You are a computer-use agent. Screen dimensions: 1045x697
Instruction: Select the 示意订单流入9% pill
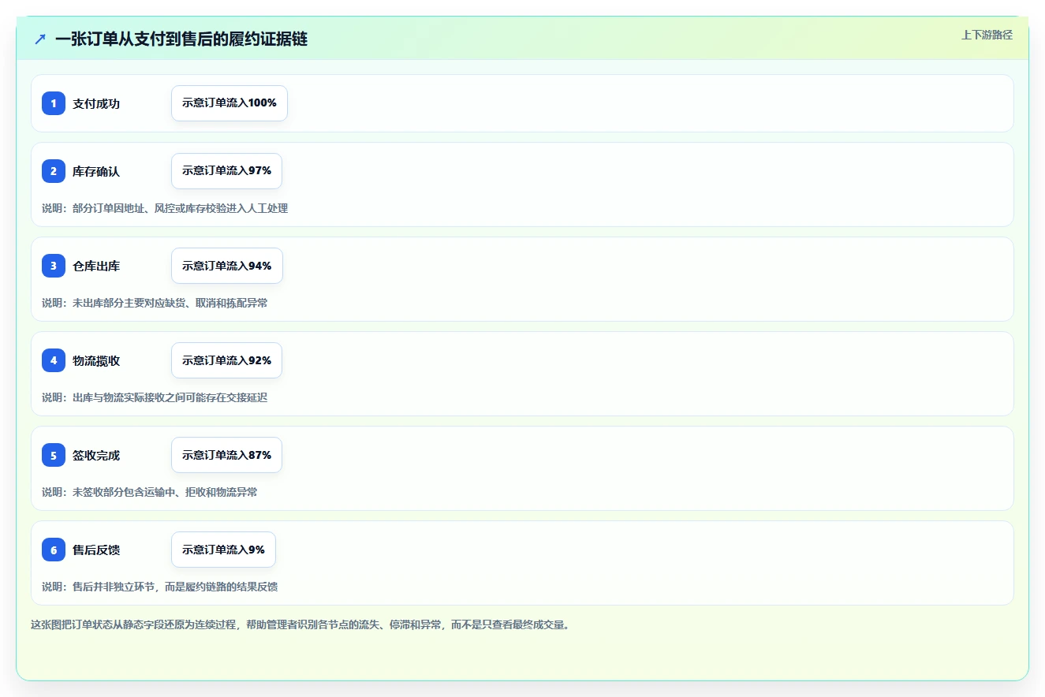click(223, 550)
